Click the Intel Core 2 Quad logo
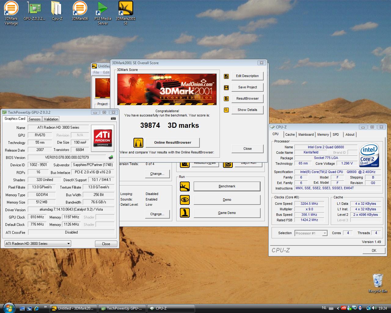Screen dimensions: 391x313 [369, 155]
